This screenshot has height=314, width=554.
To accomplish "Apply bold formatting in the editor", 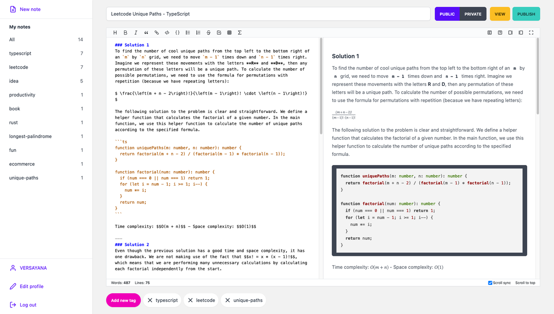I will pyautogui.click(x=126, y=33).
